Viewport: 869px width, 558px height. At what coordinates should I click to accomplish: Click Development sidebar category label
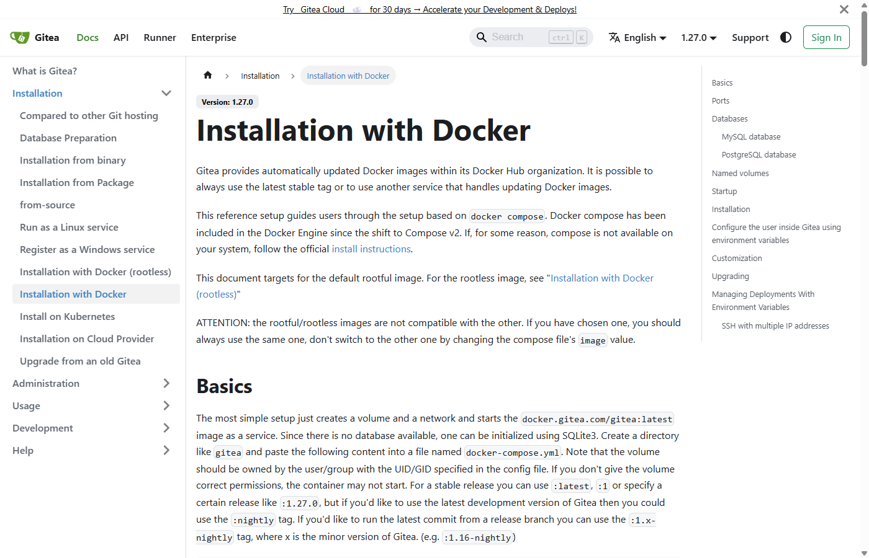click(x=43, y=428)
